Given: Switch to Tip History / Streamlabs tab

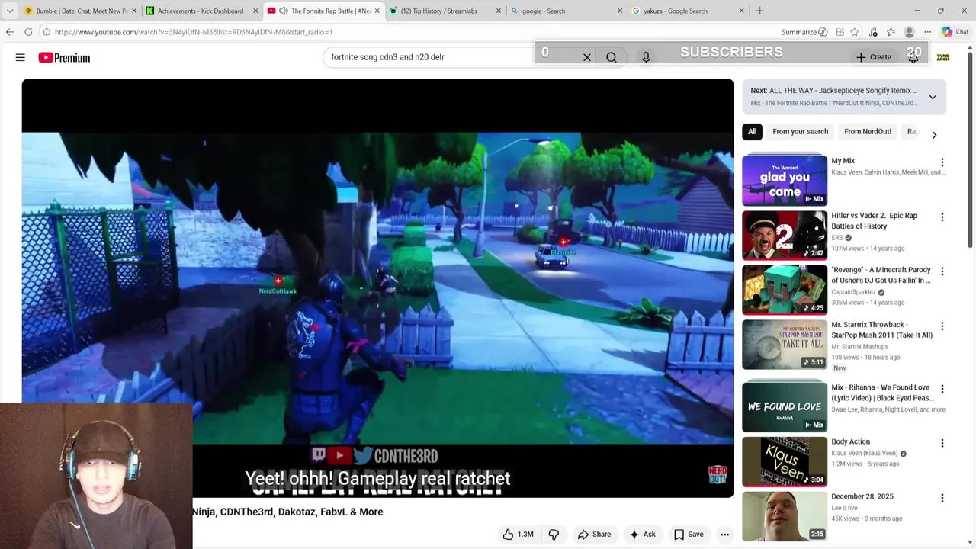Looking at the screenshot, I should click(x=444, y=11).
